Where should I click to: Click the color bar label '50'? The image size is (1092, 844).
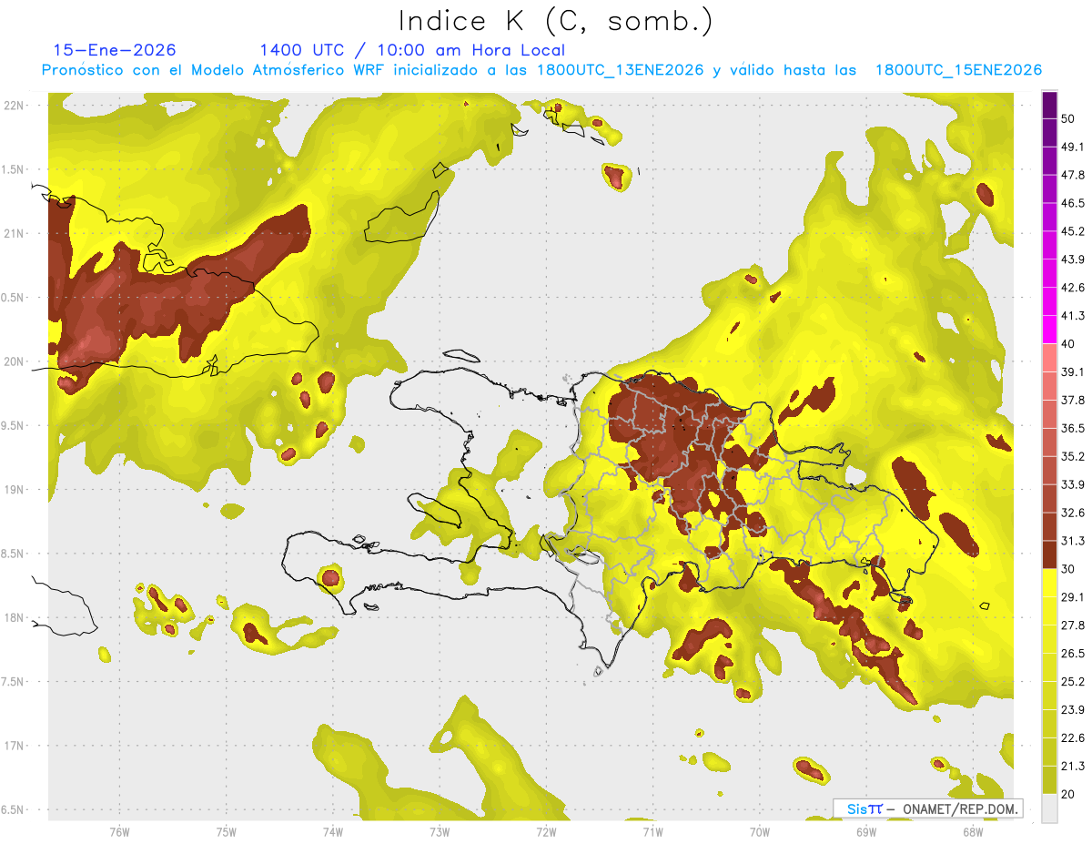(1068, 118)
